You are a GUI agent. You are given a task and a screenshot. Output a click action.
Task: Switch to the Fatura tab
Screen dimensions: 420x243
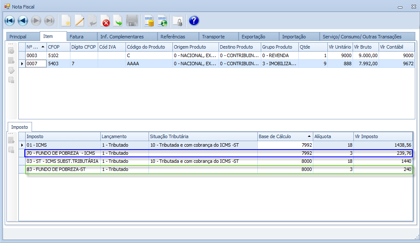(x=76, y=37)
